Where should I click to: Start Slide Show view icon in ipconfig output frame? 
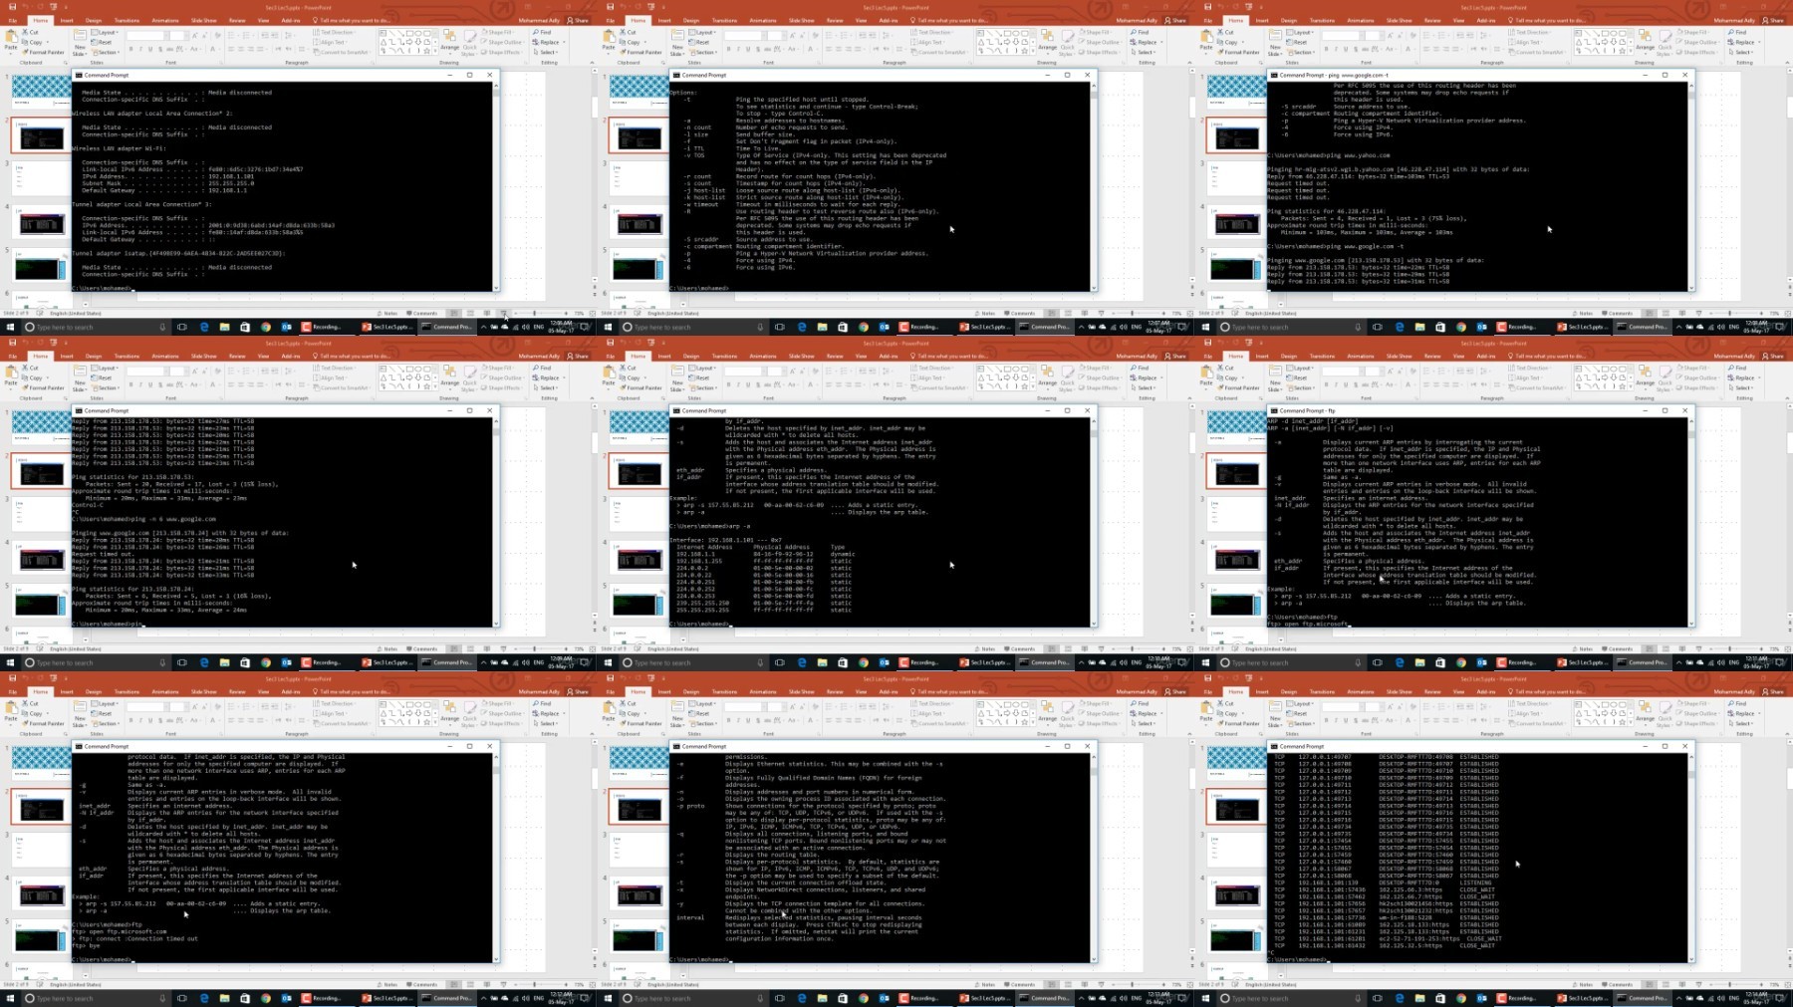click(x=503, y=313)
